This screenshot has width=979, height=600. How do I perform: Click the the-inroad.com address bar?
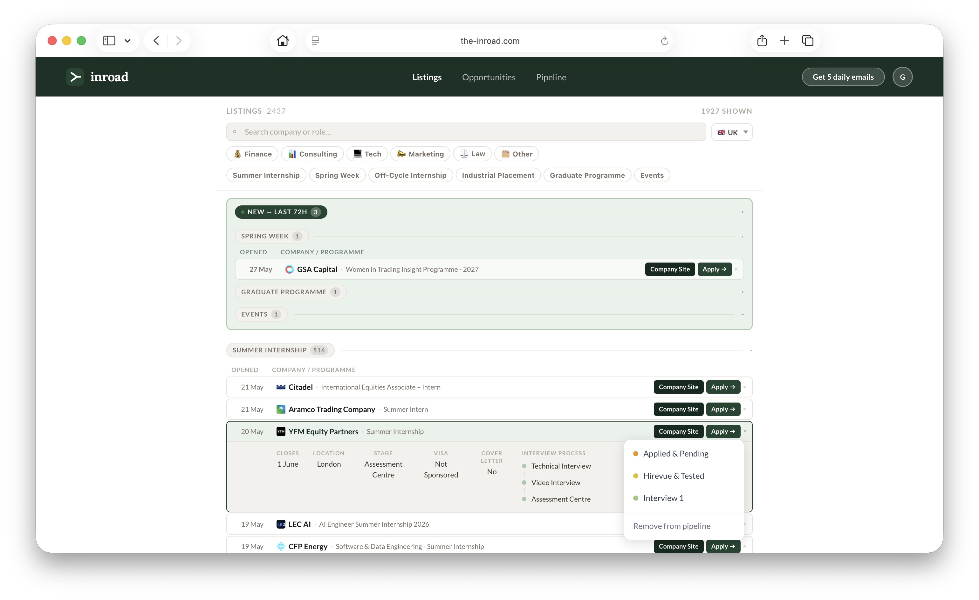pyautogui.click(x=489, y=41)
